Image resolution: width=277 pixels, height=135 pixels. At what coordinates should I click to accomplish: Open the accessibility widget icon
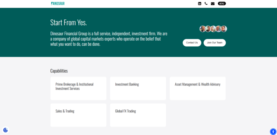pyautogui.click(x=273, y=131)
